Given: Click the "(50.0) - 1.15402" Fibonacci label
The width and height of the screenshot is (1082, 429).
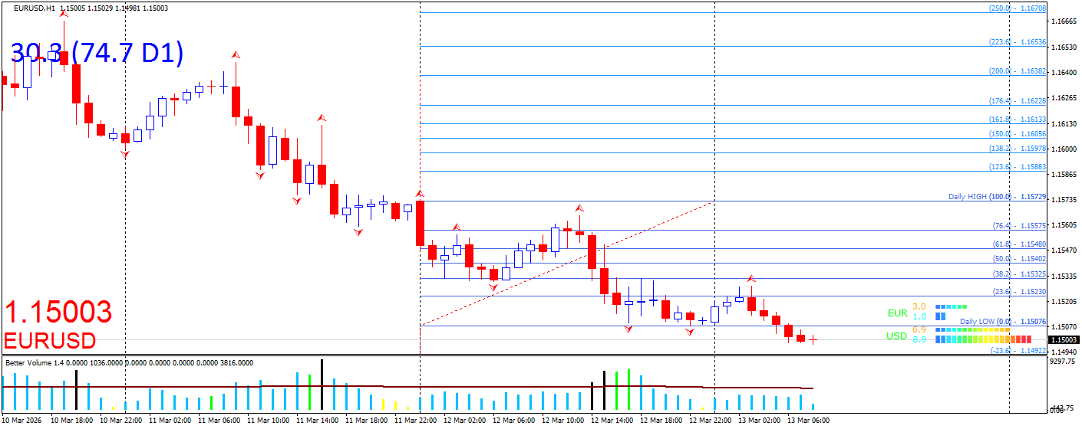Looking at the screenshot, I should pos(1019,258).
